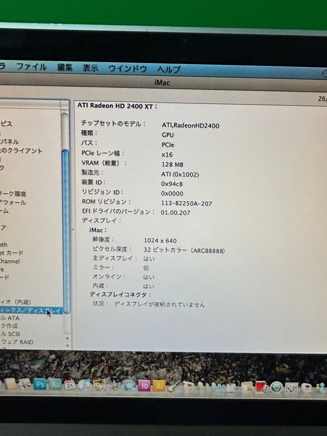Click the 113-B2250A-207 ROM revision value
The width and height of the screenshot is (327, 436).
tap(186, 203)
